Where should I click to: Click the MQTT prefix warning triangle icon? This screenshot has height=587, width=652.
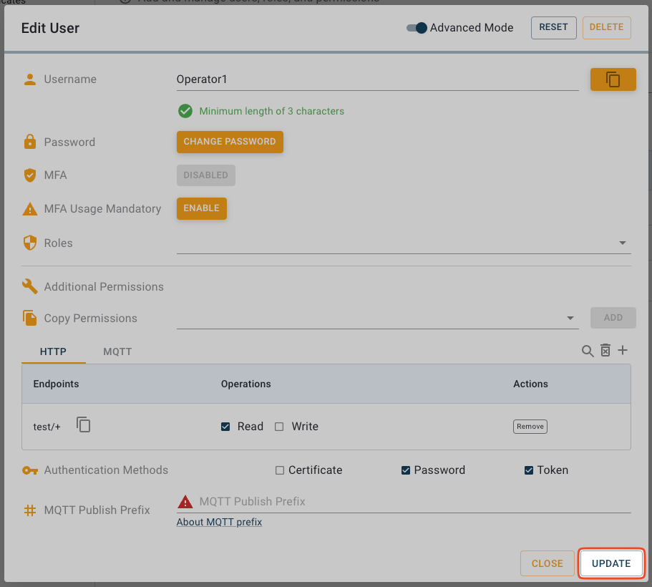click(x=185, y=502)
